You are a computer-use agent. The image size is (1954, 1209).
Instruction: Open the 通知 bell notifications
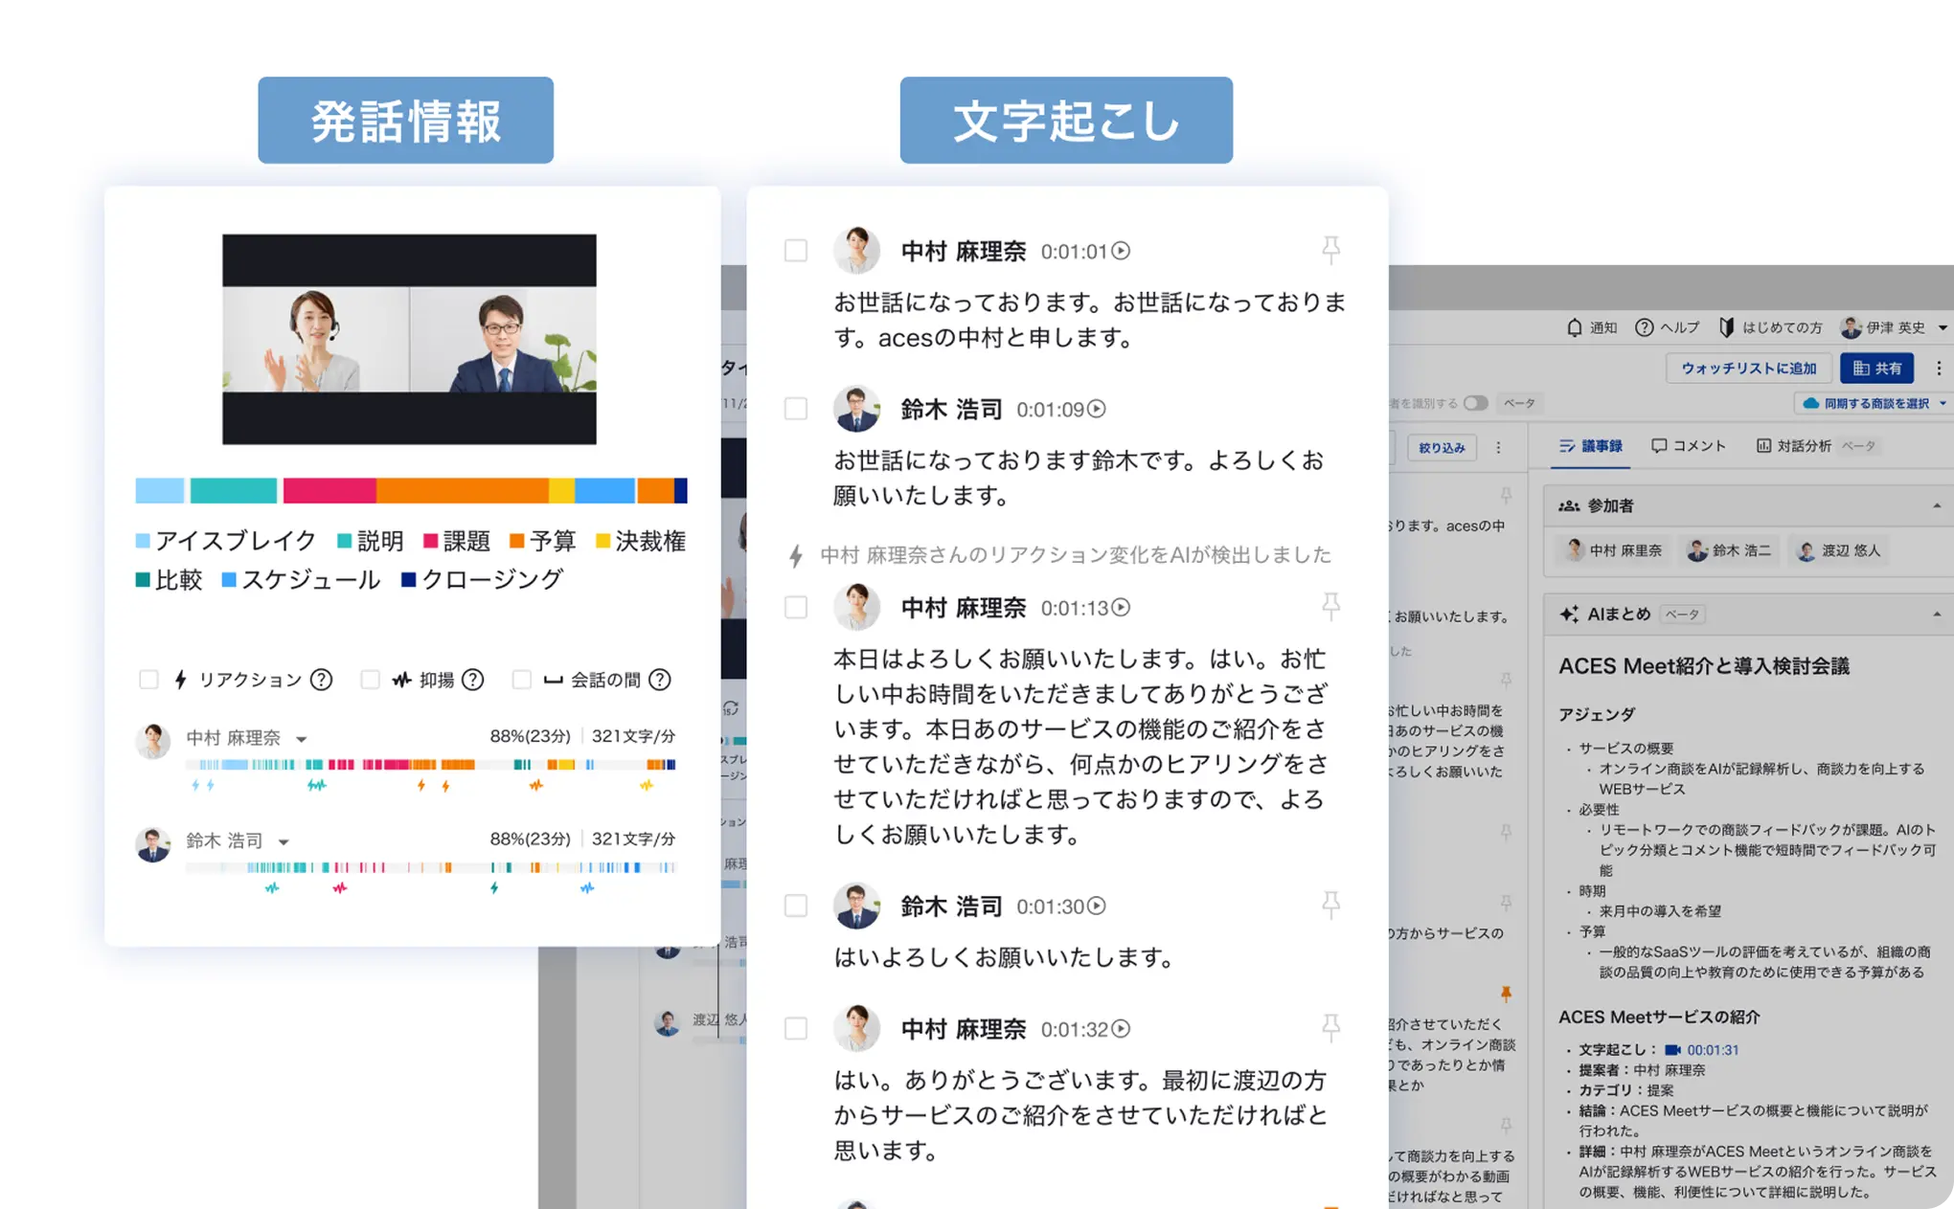click(1574, 327)
